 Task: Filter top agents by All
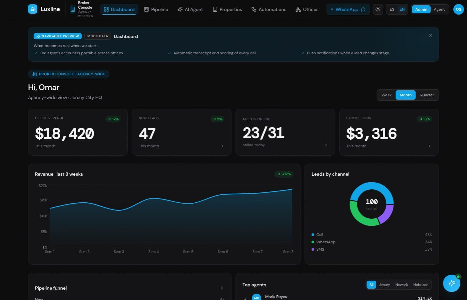[371, 285]
